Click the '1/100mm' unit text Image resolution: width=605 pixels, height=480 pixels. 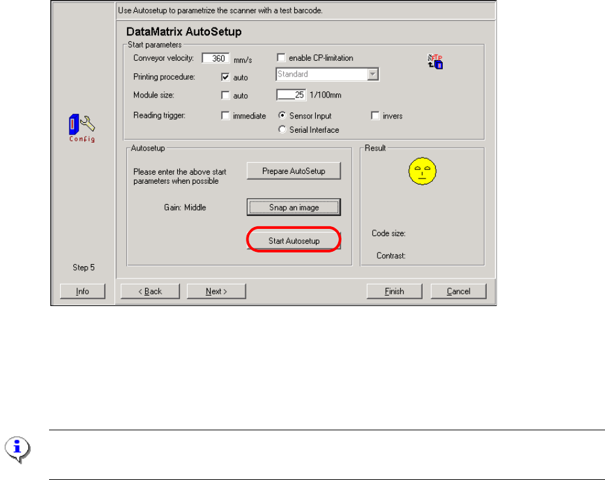click(x=325, y=95)
